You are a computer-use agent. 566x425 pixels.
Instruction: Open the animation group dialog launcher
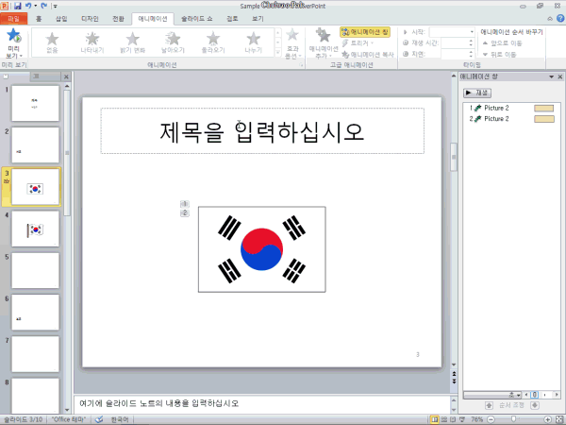click(x=301, y=65)
